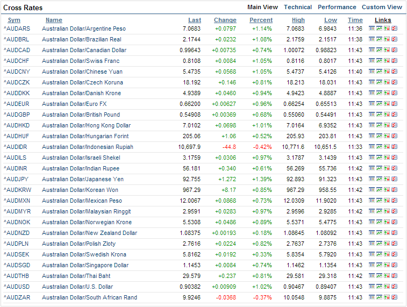Click the quote table icon for AUDBRL
Screen dimensions: 407x307
[x=372, y=39]
